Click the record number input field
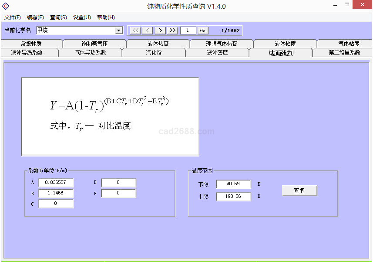This screenshot has height=262, width=373. click(x=188, y=31)
